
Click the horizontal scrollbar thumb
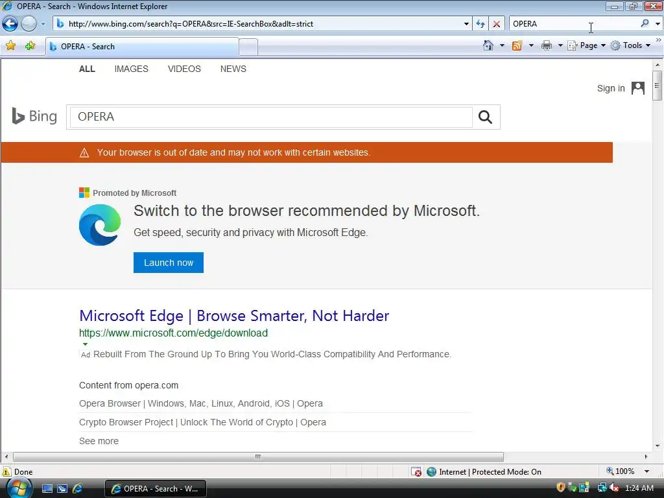pyautogui.click(x=258, y=456)
